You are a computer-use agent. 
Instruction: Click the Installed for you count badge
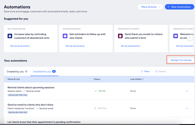(54, 71)
